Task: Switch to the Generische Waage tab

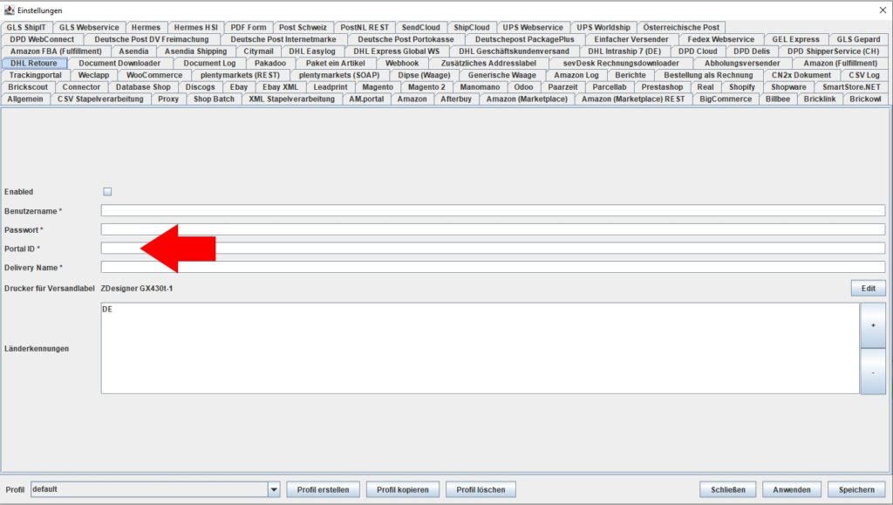Action: click(501, 75)
